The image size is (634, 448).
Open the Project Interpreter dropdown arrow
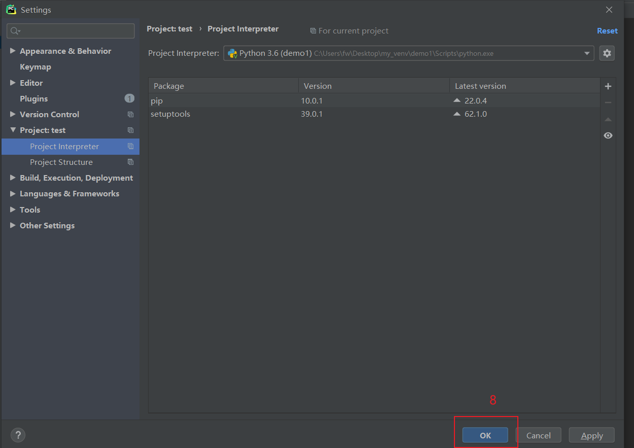[x=587, y=53]
